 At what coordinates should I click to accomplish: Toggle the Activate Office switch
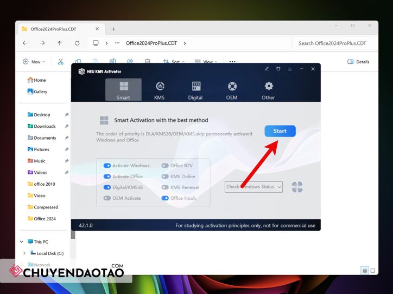click(x=107, y=177)
